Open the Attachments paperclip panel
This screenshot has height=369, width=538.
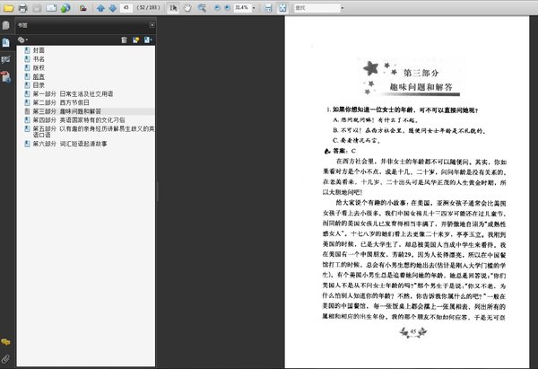point(6,357)
